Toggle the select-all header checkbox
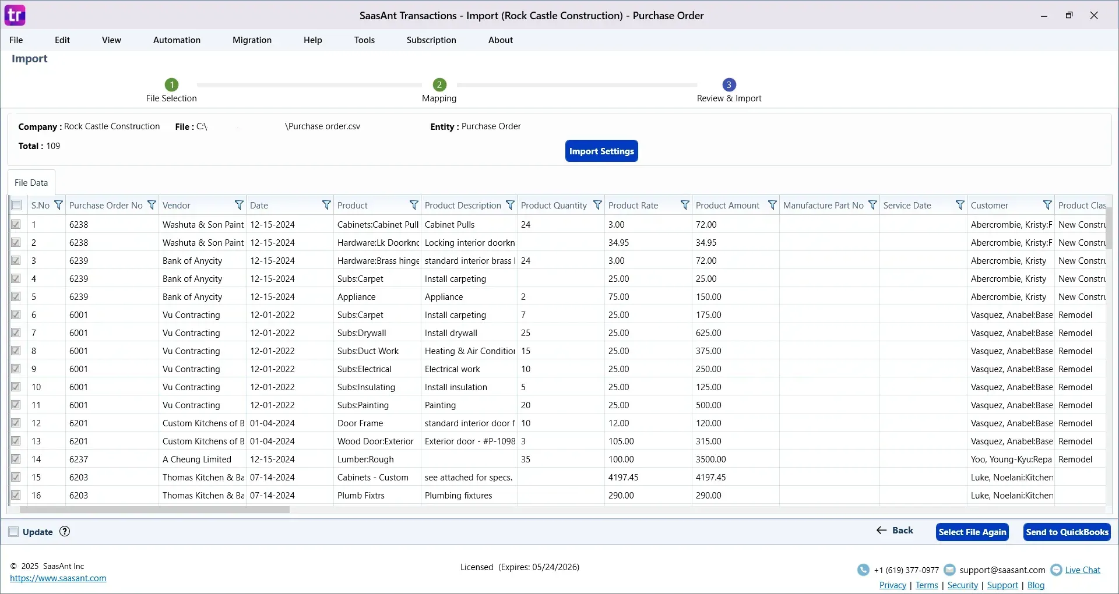Image resolution: width=1119 pixels, height=594 pixels. 16,205
